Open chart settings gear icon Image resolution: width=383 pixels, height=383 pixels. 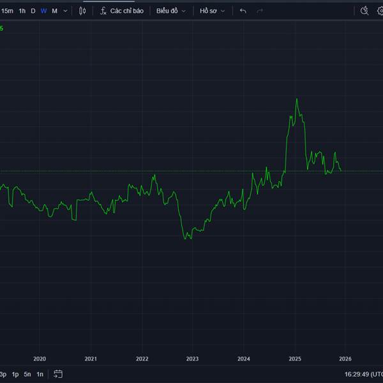tap(380, 11)
